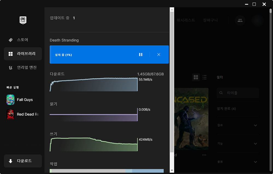
Task: Click the Death Stranding title text
Action: point(64,40)
